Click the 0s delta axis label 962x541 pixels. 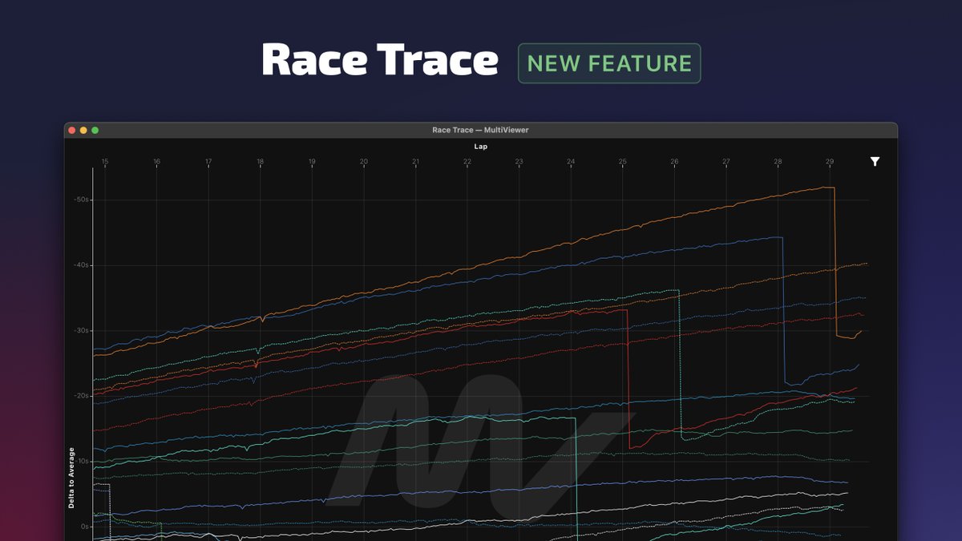[x=84, y=527]
